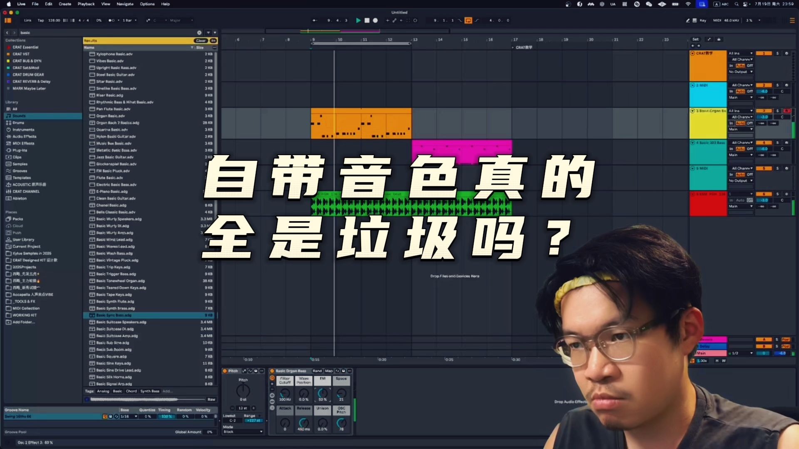The height and width of the screenshot is (449, 799).
Task: Toggle track 3 activator button
Action: pyautogui.click(x=764, y=111)
